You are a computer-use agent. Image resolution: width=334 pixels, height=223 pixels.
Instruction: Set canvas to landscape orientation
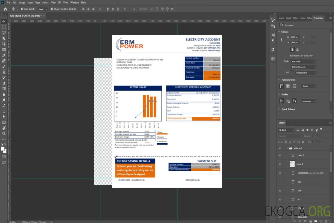pos(298,49)
